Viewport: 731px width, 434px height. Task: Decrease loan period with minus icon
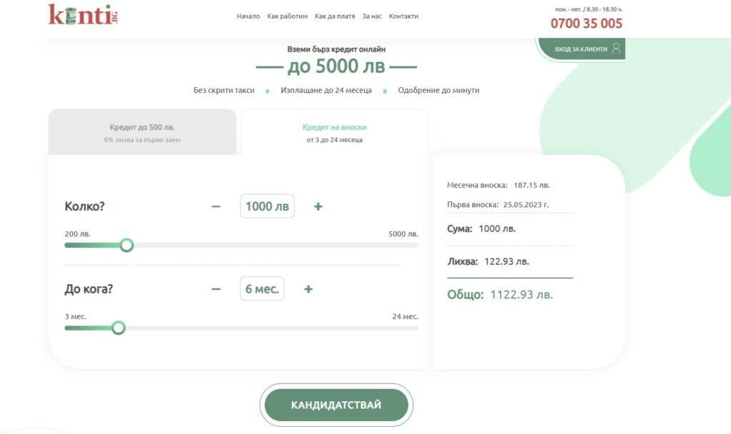coord(216,289)
